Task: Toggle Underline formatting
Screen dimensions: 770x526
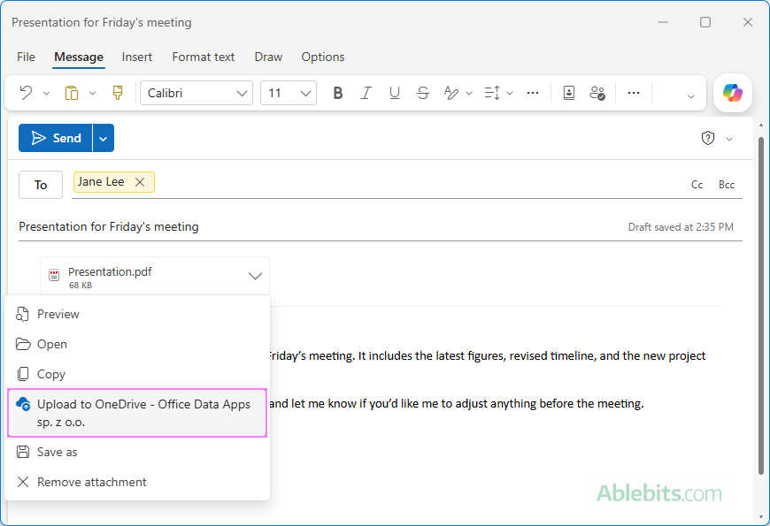Action: pyautogui.click(x=395, y=93)
